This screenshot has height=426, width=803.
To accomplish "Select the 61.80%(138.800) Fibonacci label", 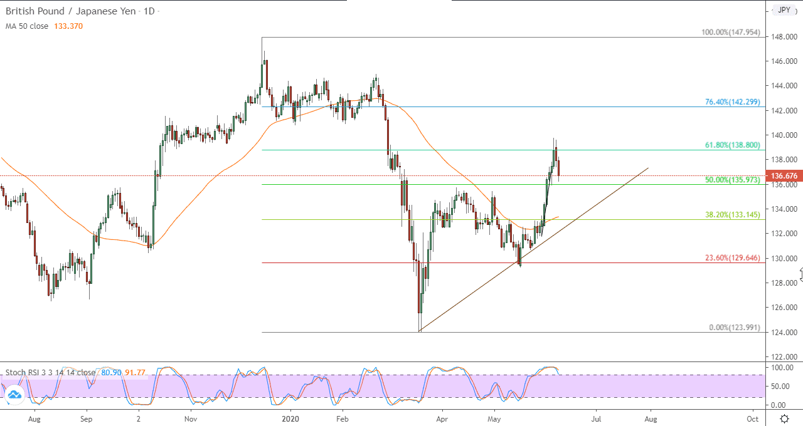I will tap(732, 145).
